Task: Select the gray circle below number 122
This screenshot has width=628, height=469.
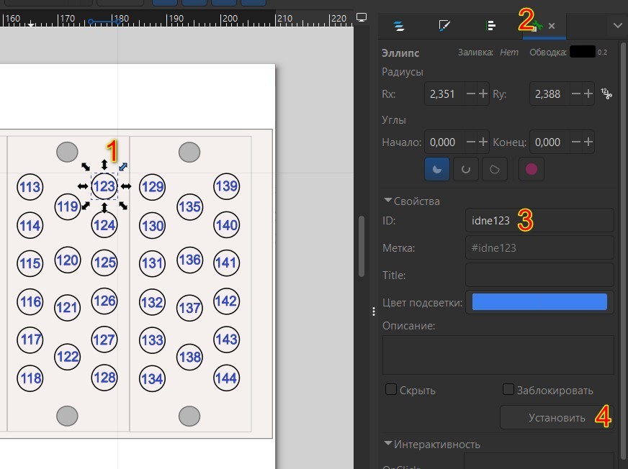Action: (67, 416)
